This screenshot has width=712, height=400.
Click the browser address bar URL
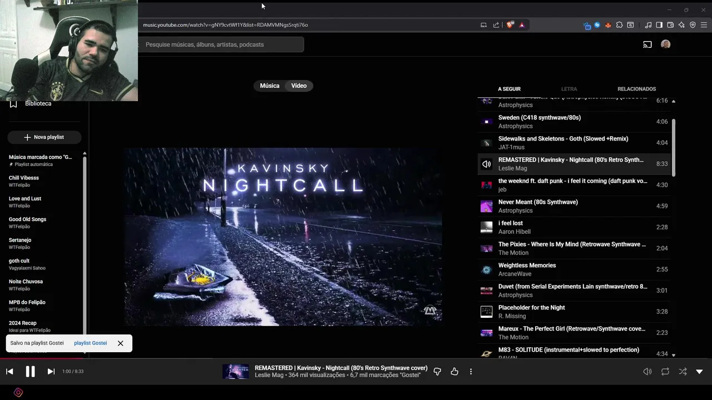(x=225, y=25)
